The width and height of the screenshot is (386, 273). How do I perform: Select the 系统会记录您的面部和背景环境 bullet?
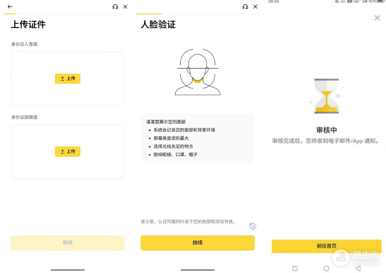[184, 130]
